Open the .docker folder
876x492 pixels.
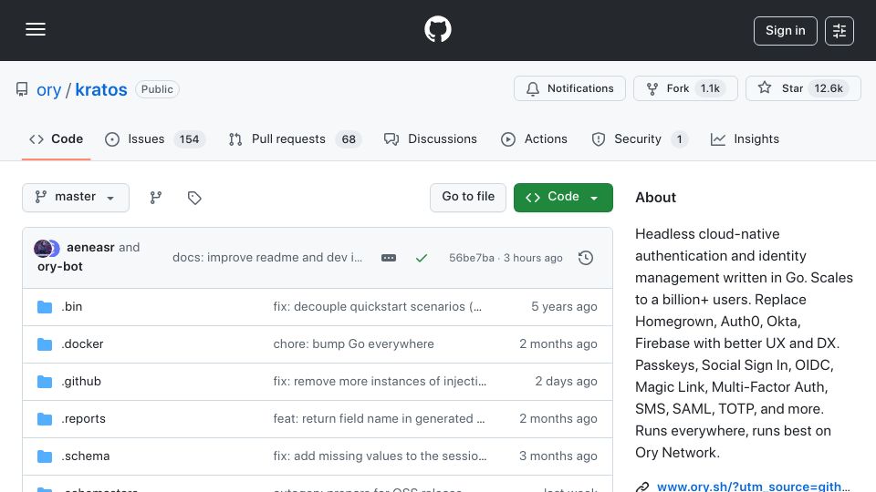coord(83,344)
